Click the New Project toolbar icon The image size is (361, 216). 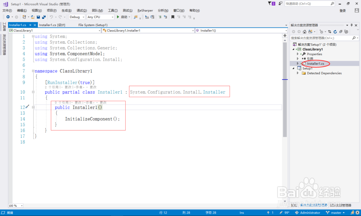pos(24,17)
